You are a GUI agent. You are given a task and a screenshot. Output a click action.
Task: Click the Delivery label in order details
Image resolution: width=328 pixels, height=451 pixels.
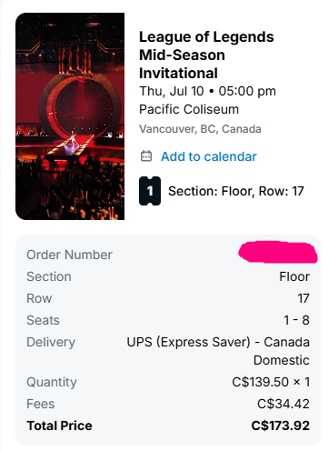51,342
